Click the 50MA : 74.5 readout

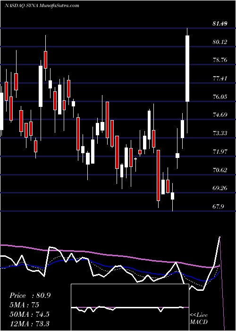(x=29, y=314)
